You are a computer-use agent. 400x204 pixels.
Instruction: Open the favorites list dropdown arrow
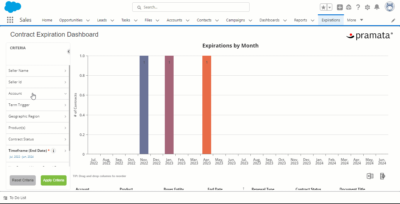pos(330,7)
